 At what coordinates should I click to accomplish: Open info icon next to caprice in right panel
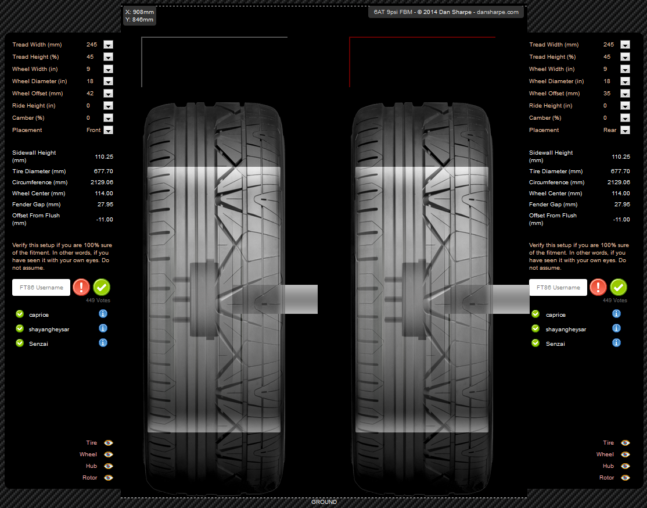(x=616, y=314)
